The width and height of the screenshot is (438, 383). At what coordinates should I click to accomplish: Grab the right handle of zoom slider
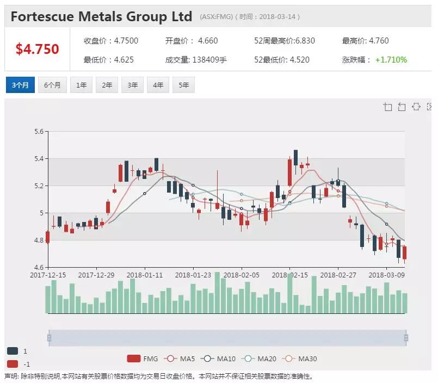pos(406,338)
